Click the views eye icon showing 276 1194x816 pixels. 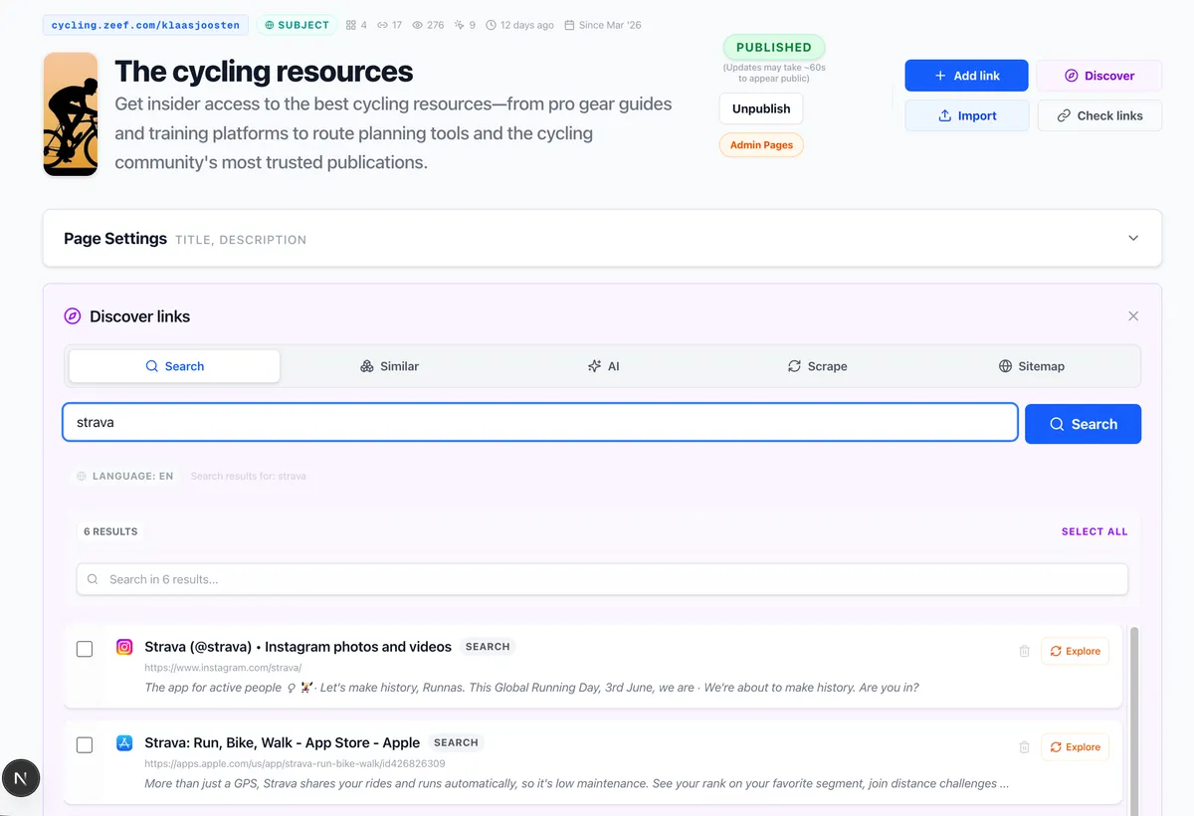(x=418, y=25)
